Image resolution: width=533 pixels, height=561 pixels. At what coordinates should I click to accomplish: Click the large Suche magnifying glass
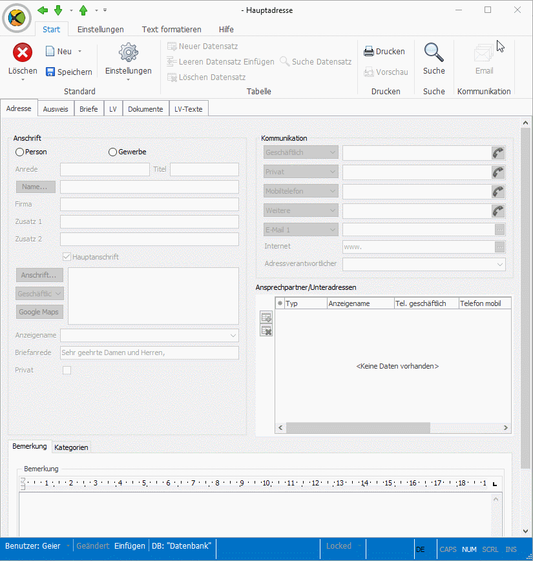434,52
